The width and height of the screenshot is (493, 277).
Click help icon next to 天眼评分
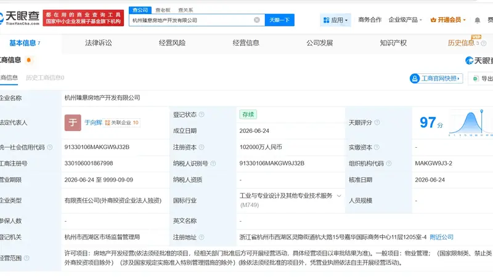point(377,122)
